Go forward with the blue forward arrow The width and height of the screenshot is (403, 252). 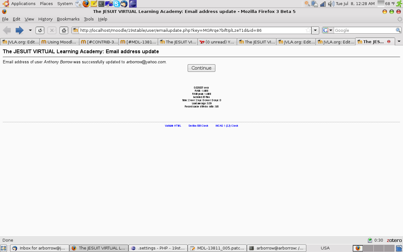[20, 30]
